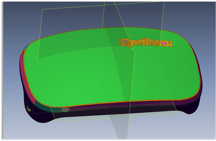Viewport: 216px width, 141px height.
Task: Select the embossed OptiTrack logo region
Action: pyautogui.click(x=145, y=42)
